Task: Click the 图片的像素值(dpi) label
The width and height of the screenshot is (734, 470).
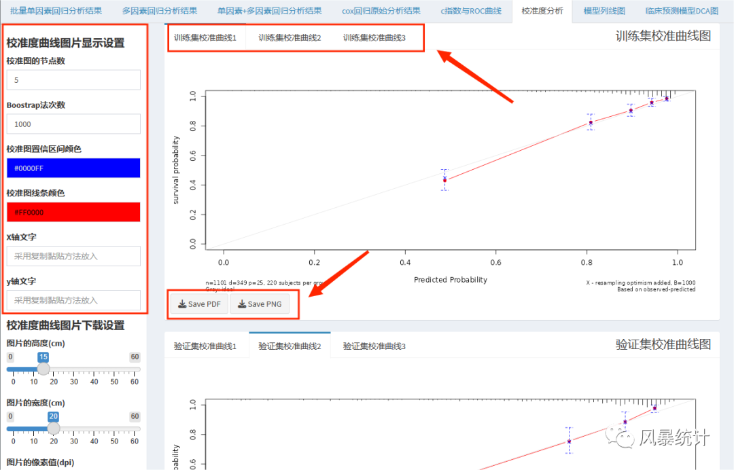Action: point(40,463)
